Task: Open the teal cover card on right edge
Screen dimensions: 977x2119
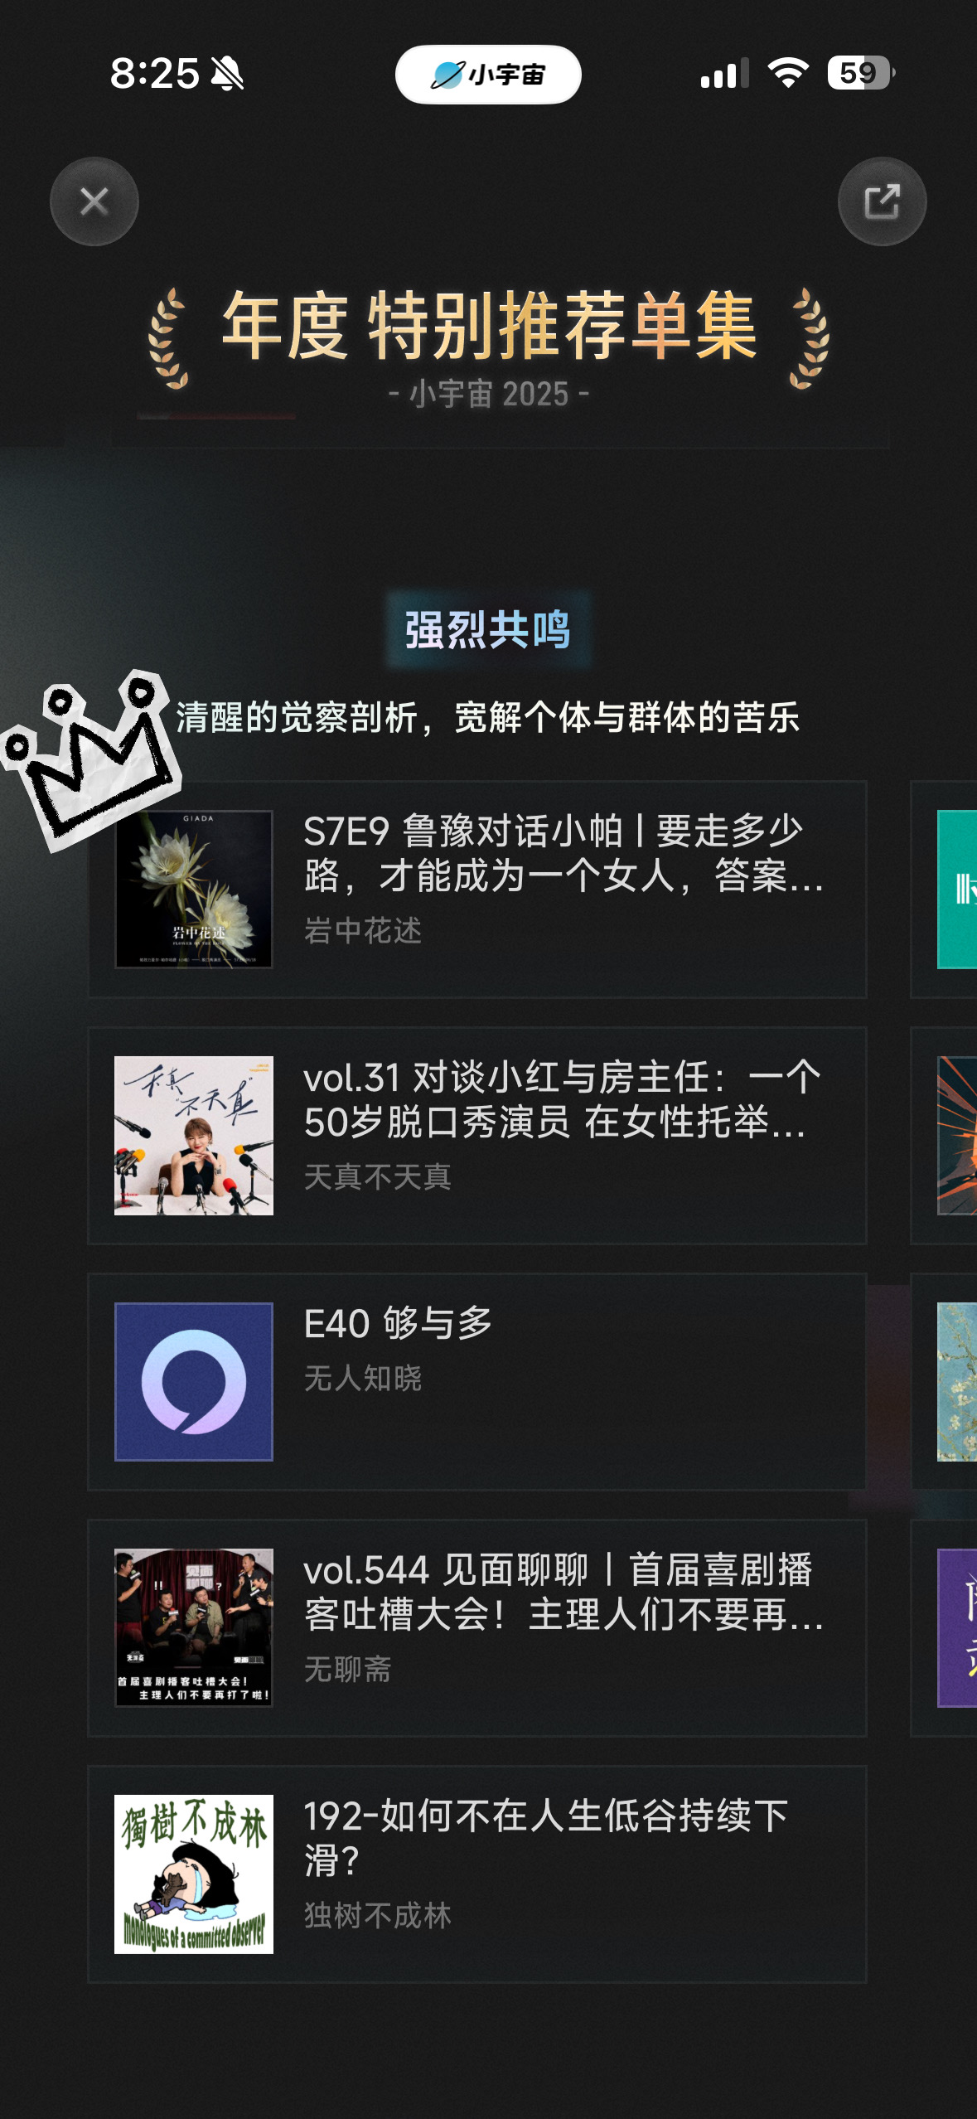Action: (x=957, y=889)
